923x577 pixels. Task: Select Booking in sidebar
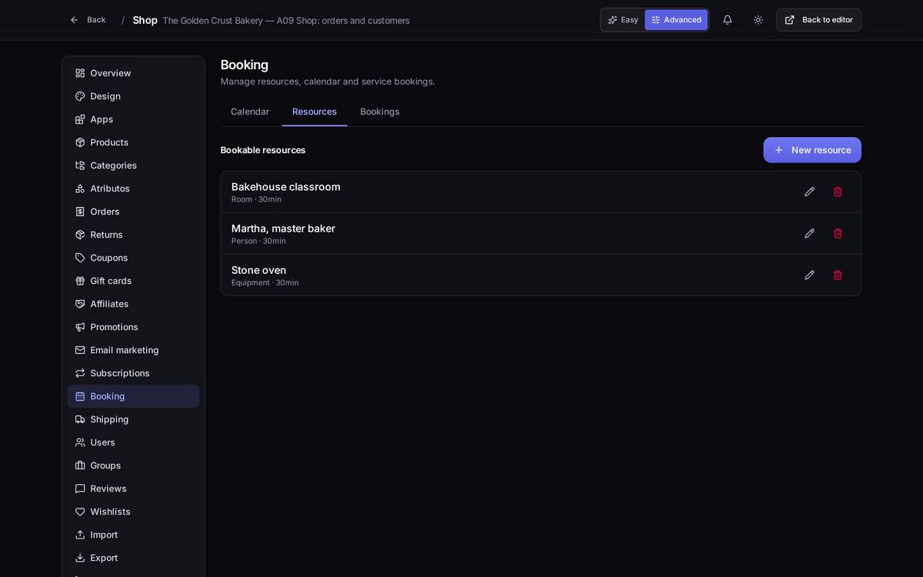pyautogui.click(x=133, y=396)
